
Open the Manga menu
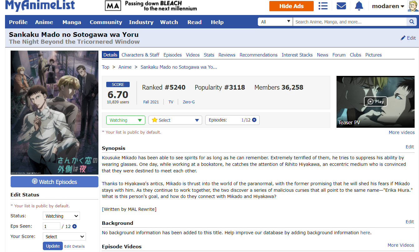(x=72, y=22)
